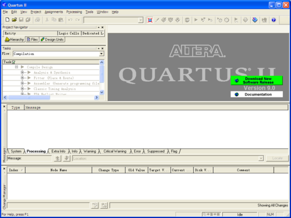
Task: Select the Critical Warning messages tab
Action: pos(115,151)
